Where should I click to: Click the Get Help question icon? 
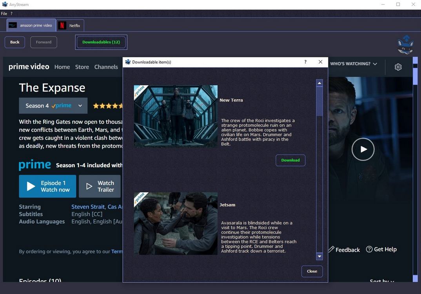pyautogui.click(x=369, y=249)
